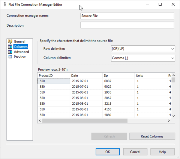This screenshot has width=180, height=159.
Task: Click the Columns page icon
Action: [x=10, y=47]
